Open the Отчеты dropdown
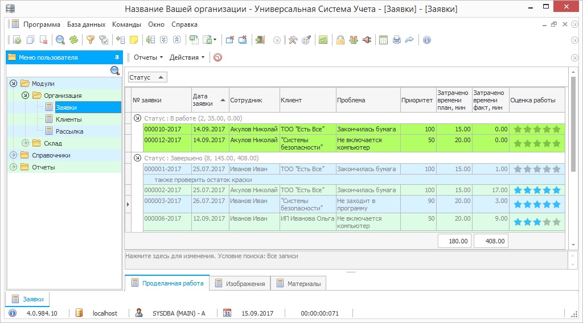583x323 pixels. (x=148, y=57)
